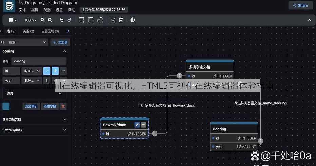Select the id row in 多模态轻文档 table
The height and width of the screenshot is (166, 316).
point(210,76)
